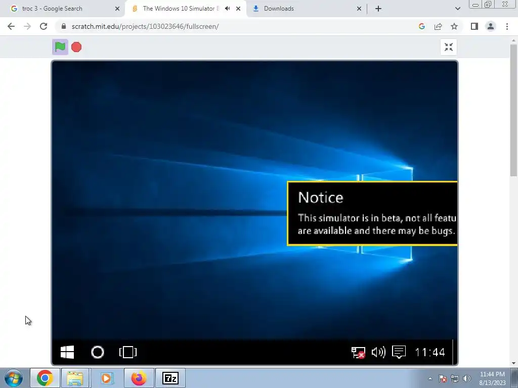Screen dimensions: 518x388
Task: Open the Action Center flag in the system tray
Action: 442,378
